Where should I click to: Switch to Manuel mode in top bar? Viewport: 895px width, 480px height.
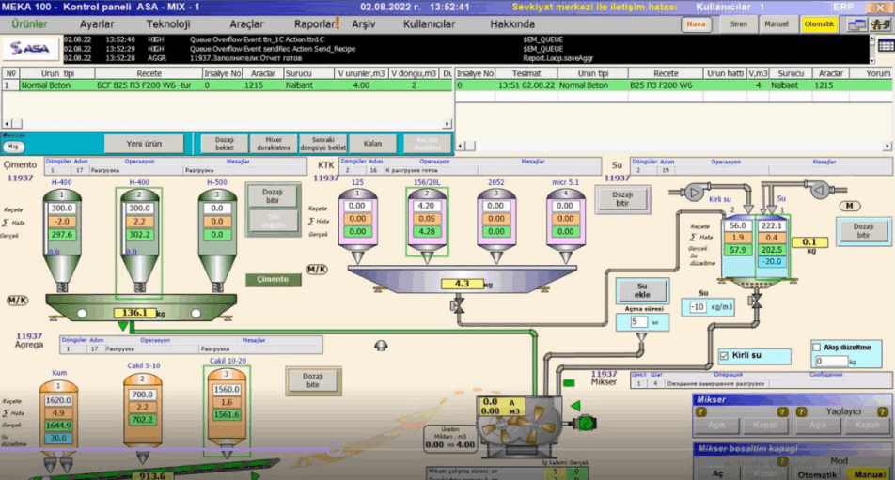click(x=777, y=24)
